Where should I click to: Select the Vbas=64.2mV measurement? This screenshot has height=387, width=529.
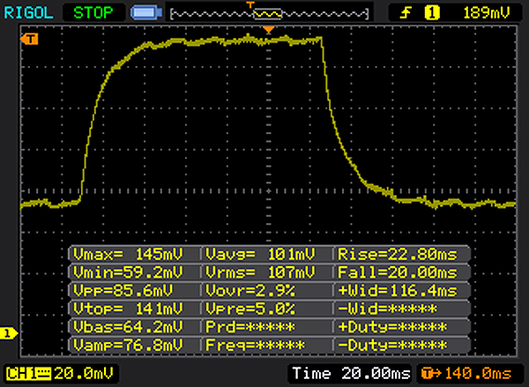pyautogui.click(x=134, y=326)
